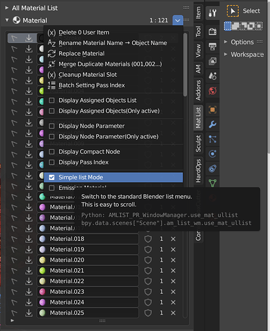The image size is (270, 331).
Task: Click the Material.021 green preview sphere
Action: pos(42,271)
